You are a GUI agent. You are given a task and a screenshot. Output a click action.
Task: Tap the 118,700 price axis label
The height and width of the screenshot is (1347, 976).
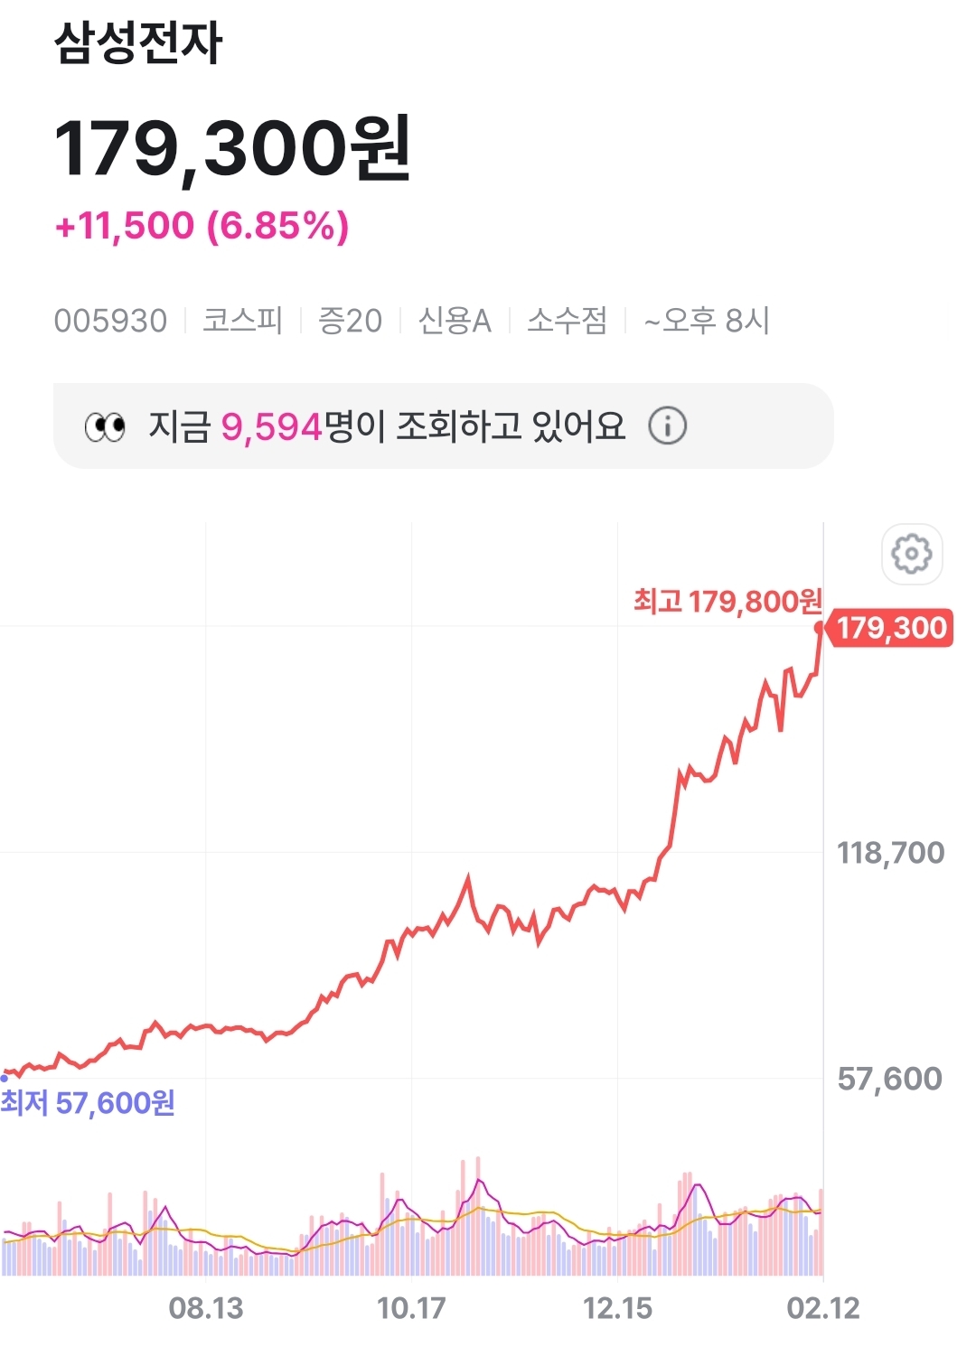(x=890, y=852)
